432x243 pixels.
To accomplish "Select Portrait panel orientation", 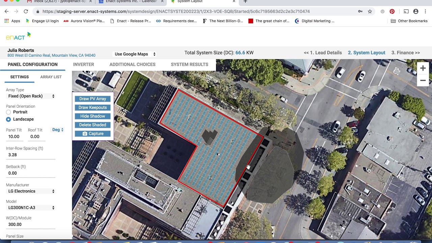I will [8, 112].
